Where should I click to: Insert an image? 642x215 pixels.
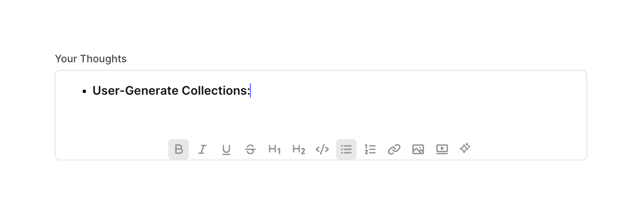[418, 149]
